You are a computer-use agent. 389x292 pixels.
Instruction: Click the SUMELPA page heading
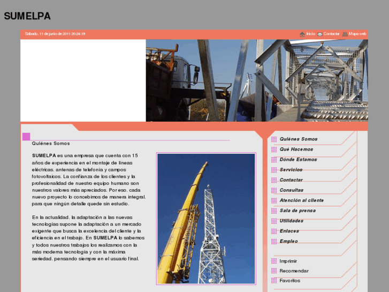pyautogui.click(x=27, y=16)
